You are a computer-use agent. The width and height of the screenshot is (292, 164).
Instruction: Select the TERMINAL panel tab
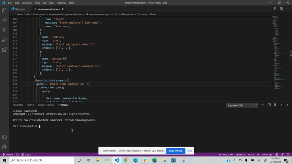click(x=63, y=105)
